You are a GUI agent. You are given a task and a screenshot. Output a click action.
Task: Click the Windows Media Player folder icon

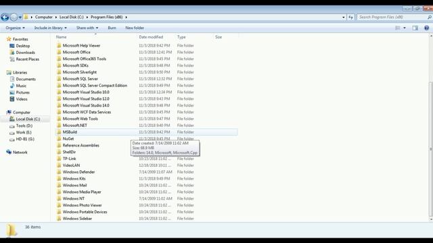[59, 192]
